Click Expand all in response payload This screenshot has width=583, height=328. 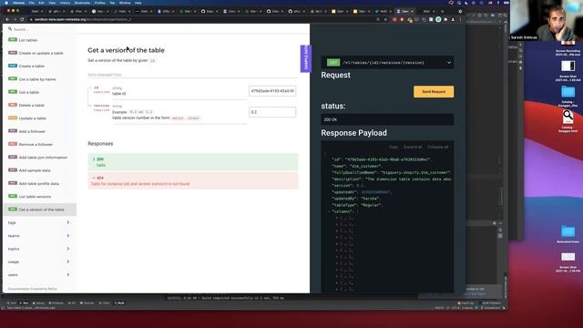[x=413, y=147]
